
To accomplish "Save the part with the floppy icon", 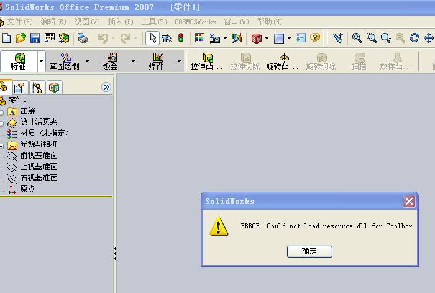I will 35,38.
